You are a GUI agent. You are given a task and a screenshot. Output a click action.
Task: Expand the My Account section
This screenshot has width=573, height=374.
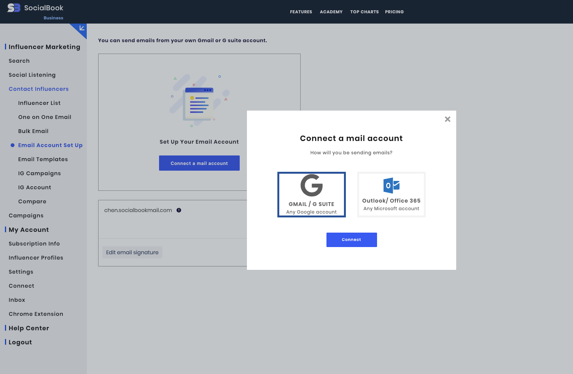tap(29, 230)
